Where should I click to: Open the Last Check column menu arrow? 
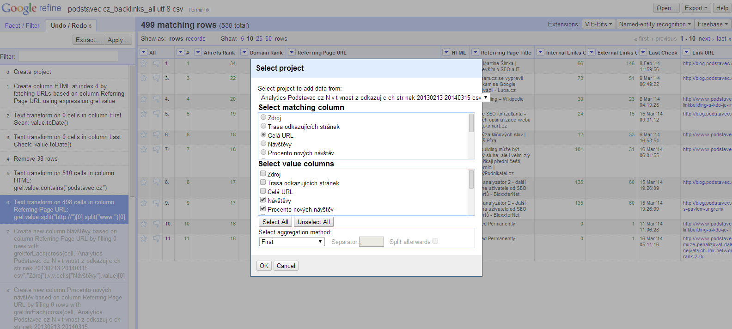coord(643,52)
